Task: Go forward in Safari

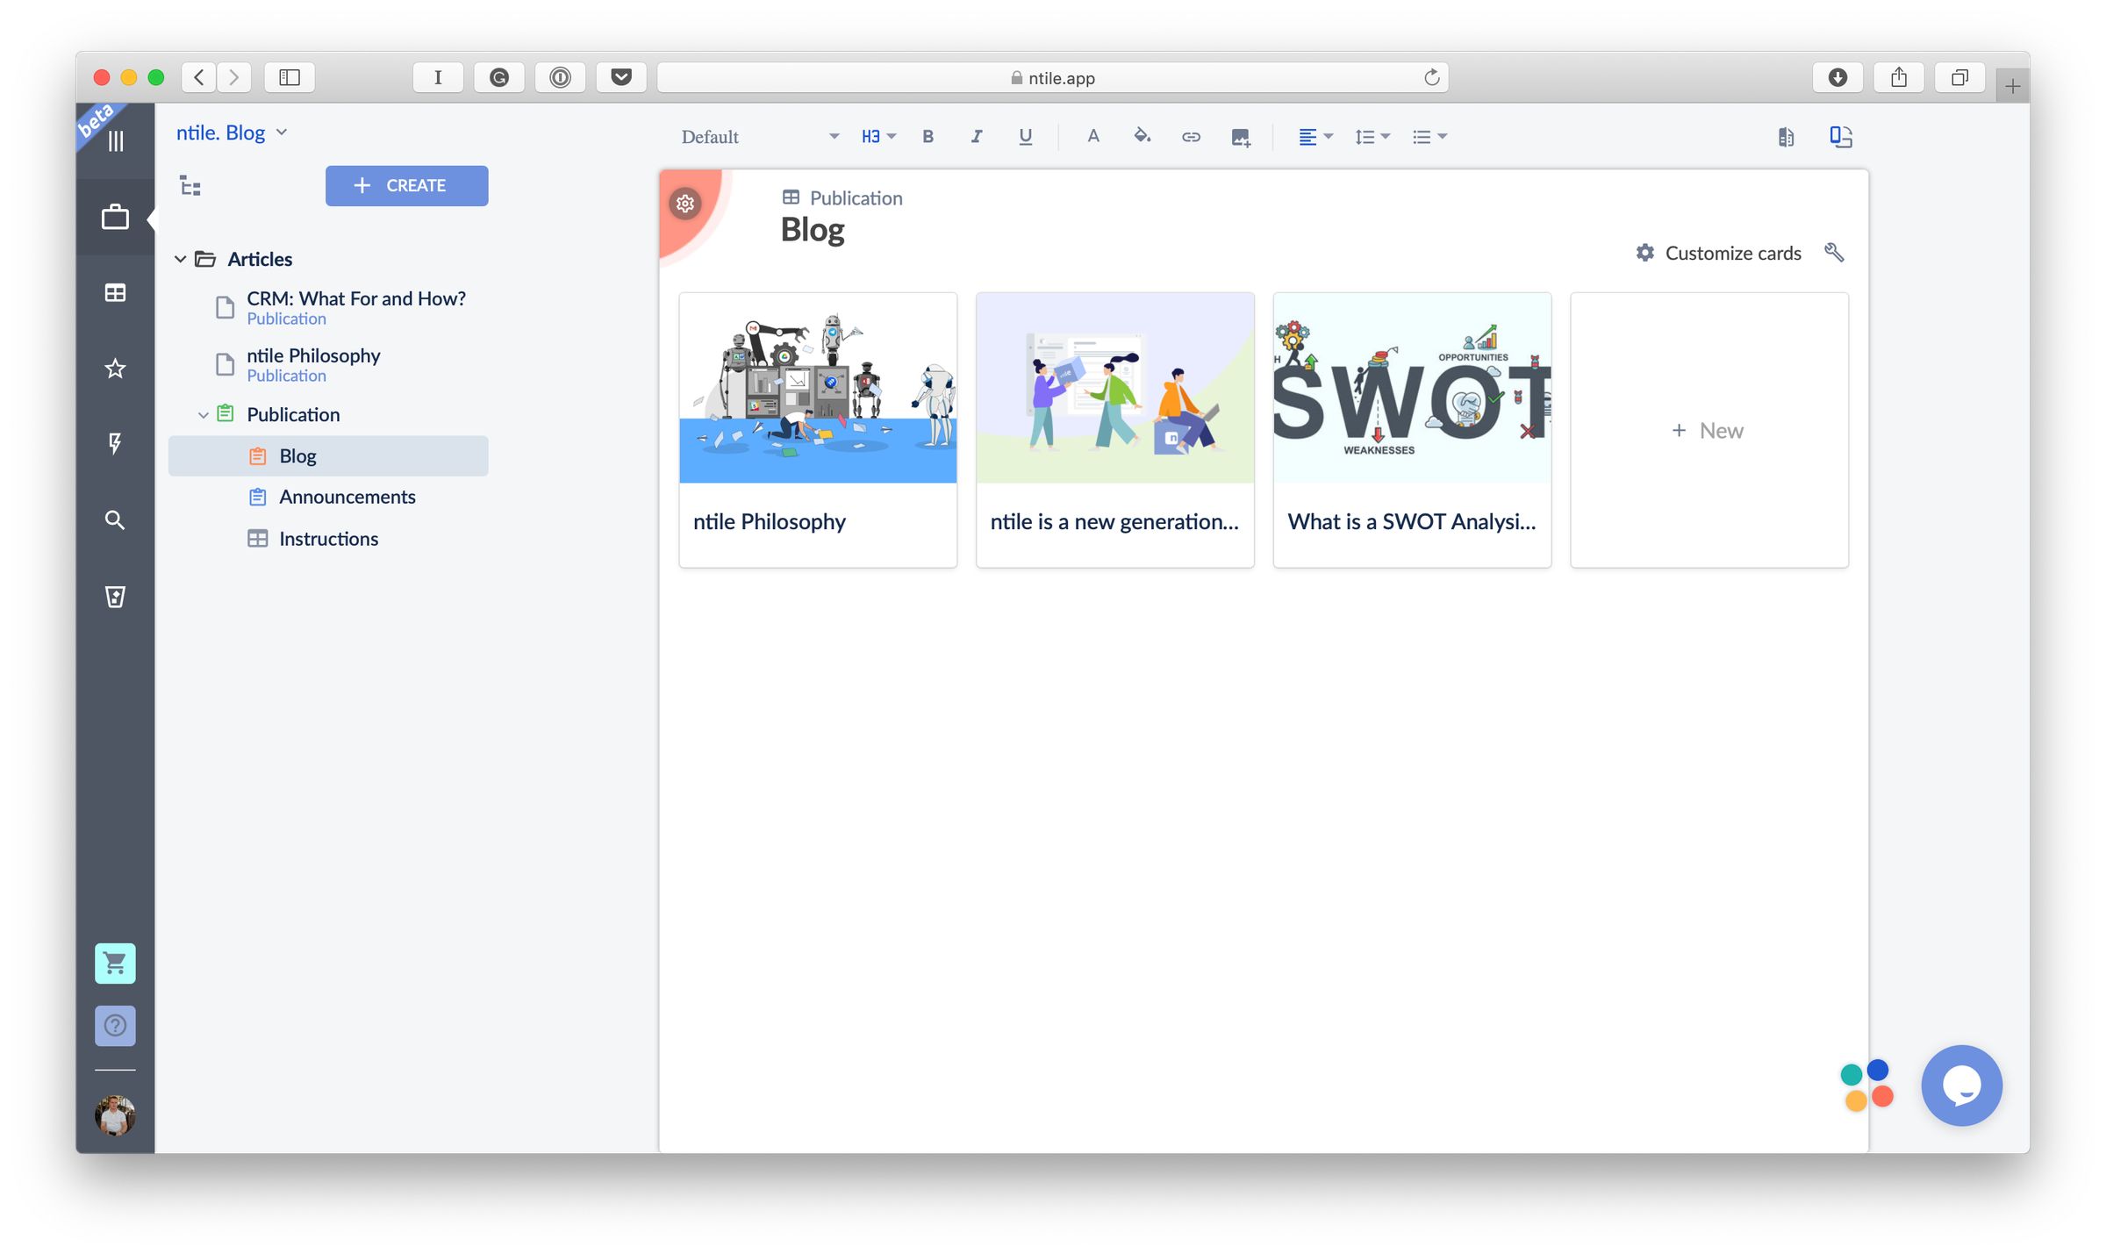Action: [x=233, y=77]
